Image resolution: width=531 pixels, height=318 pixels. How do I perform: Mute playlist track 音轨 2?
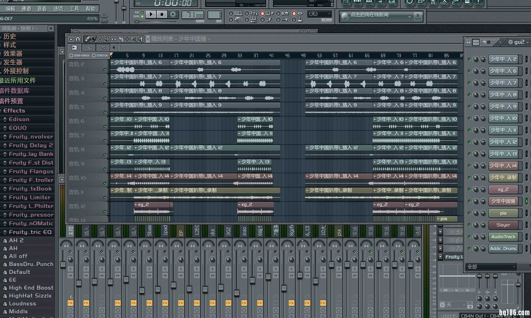pyautogui.click(x=105, y=70)
